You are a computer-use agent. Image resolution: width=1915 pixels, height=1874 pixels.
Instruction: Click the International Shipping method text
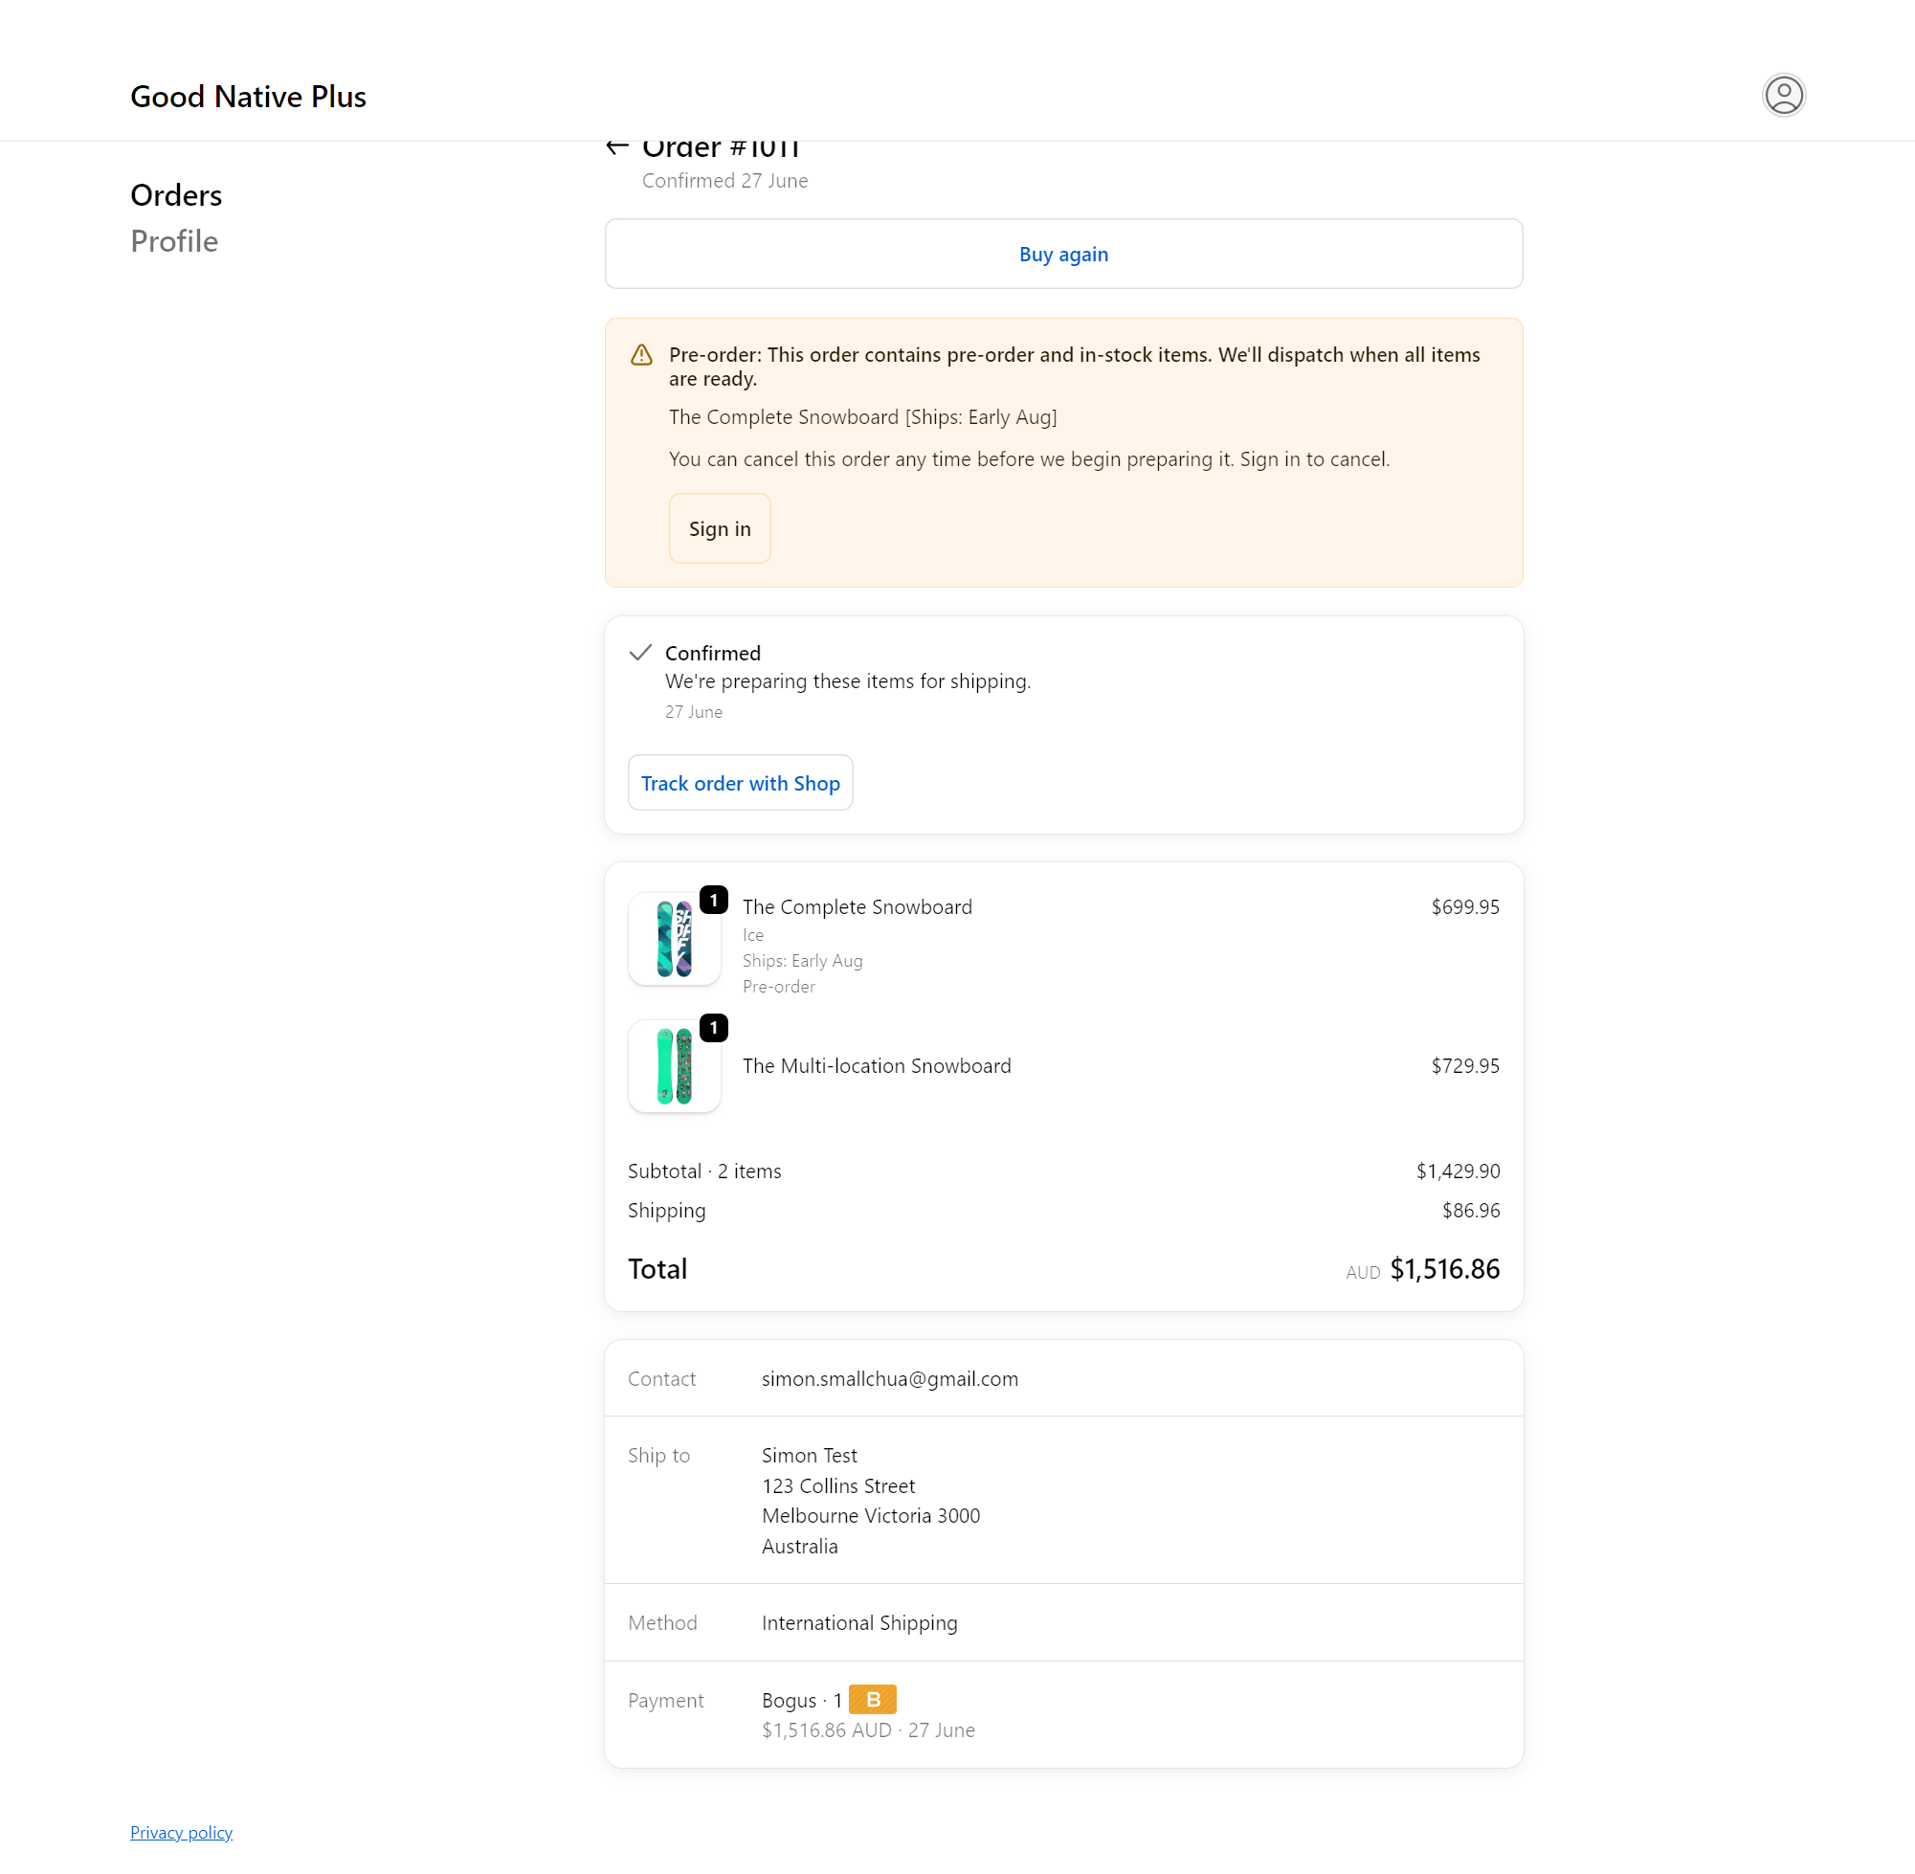pos(859,1623)
